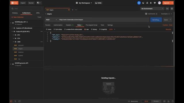
Task: Open the notifications bell icon
Action: pos(151,3)
